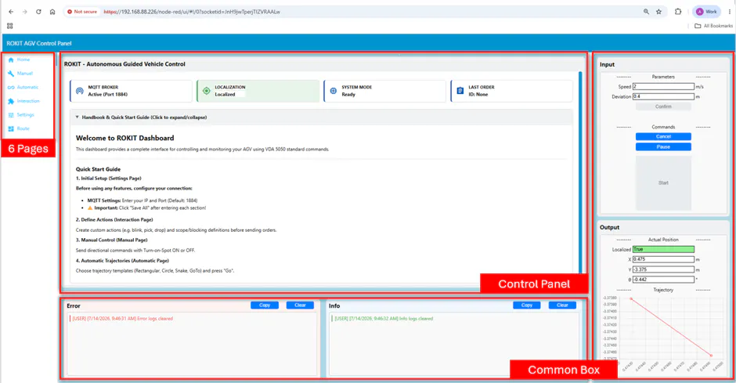Image resolution: width=736 pixels, height=383 pixels.
Task: Click the Speed input field
Action: [x=663, y=86]
